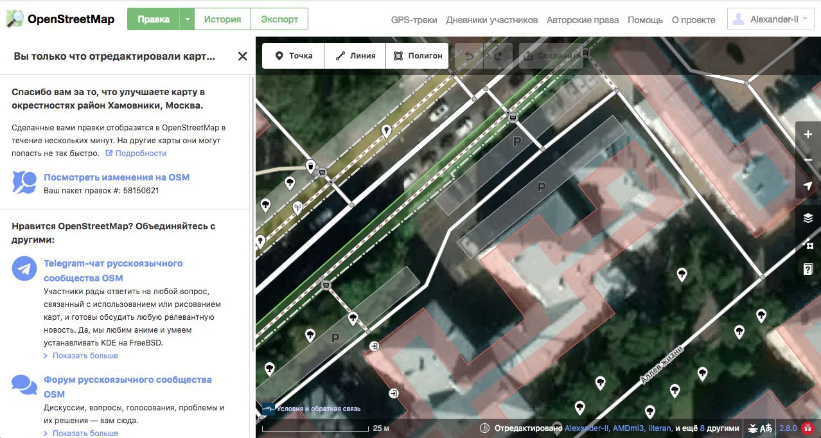
Task: Click contributor Alexander-II in the footer
Action: [x=587, y=428]
